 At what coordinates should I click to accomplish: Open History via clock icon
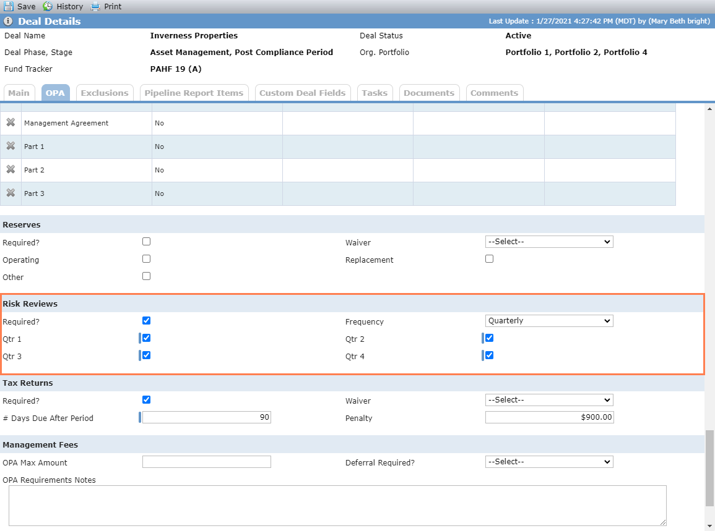[48, 6]
